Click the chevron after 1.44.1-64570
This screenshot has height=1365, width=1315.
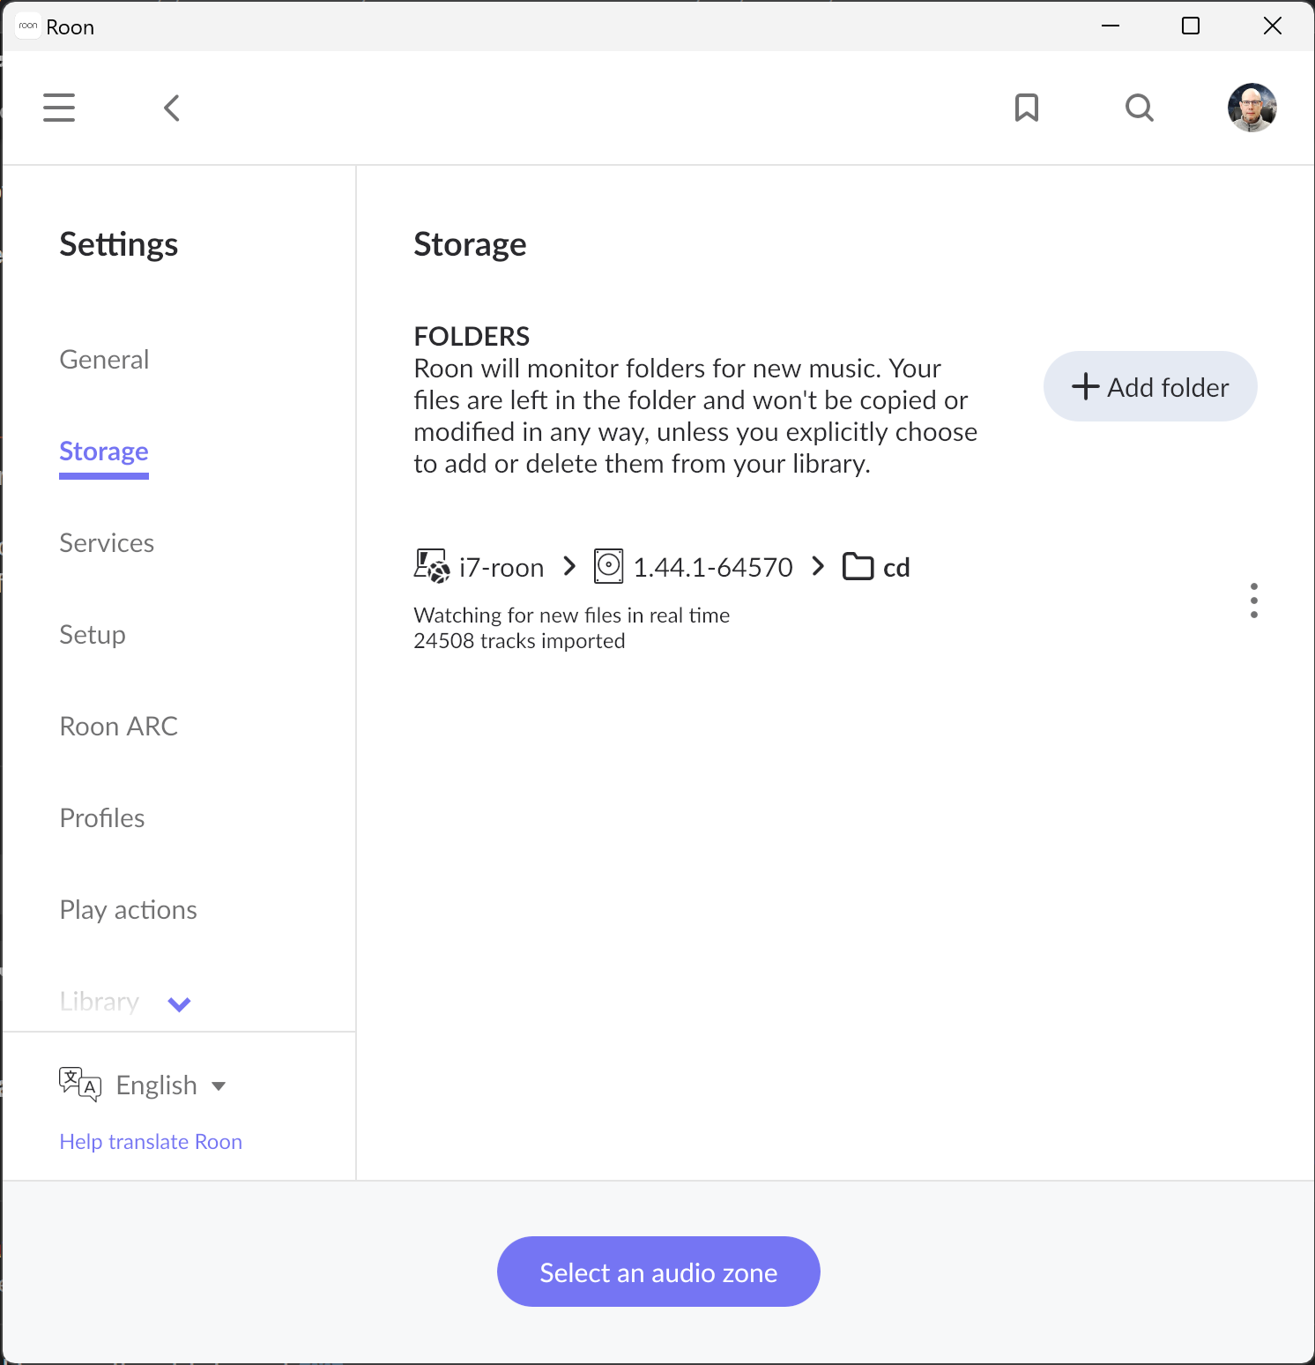[818, 566]
